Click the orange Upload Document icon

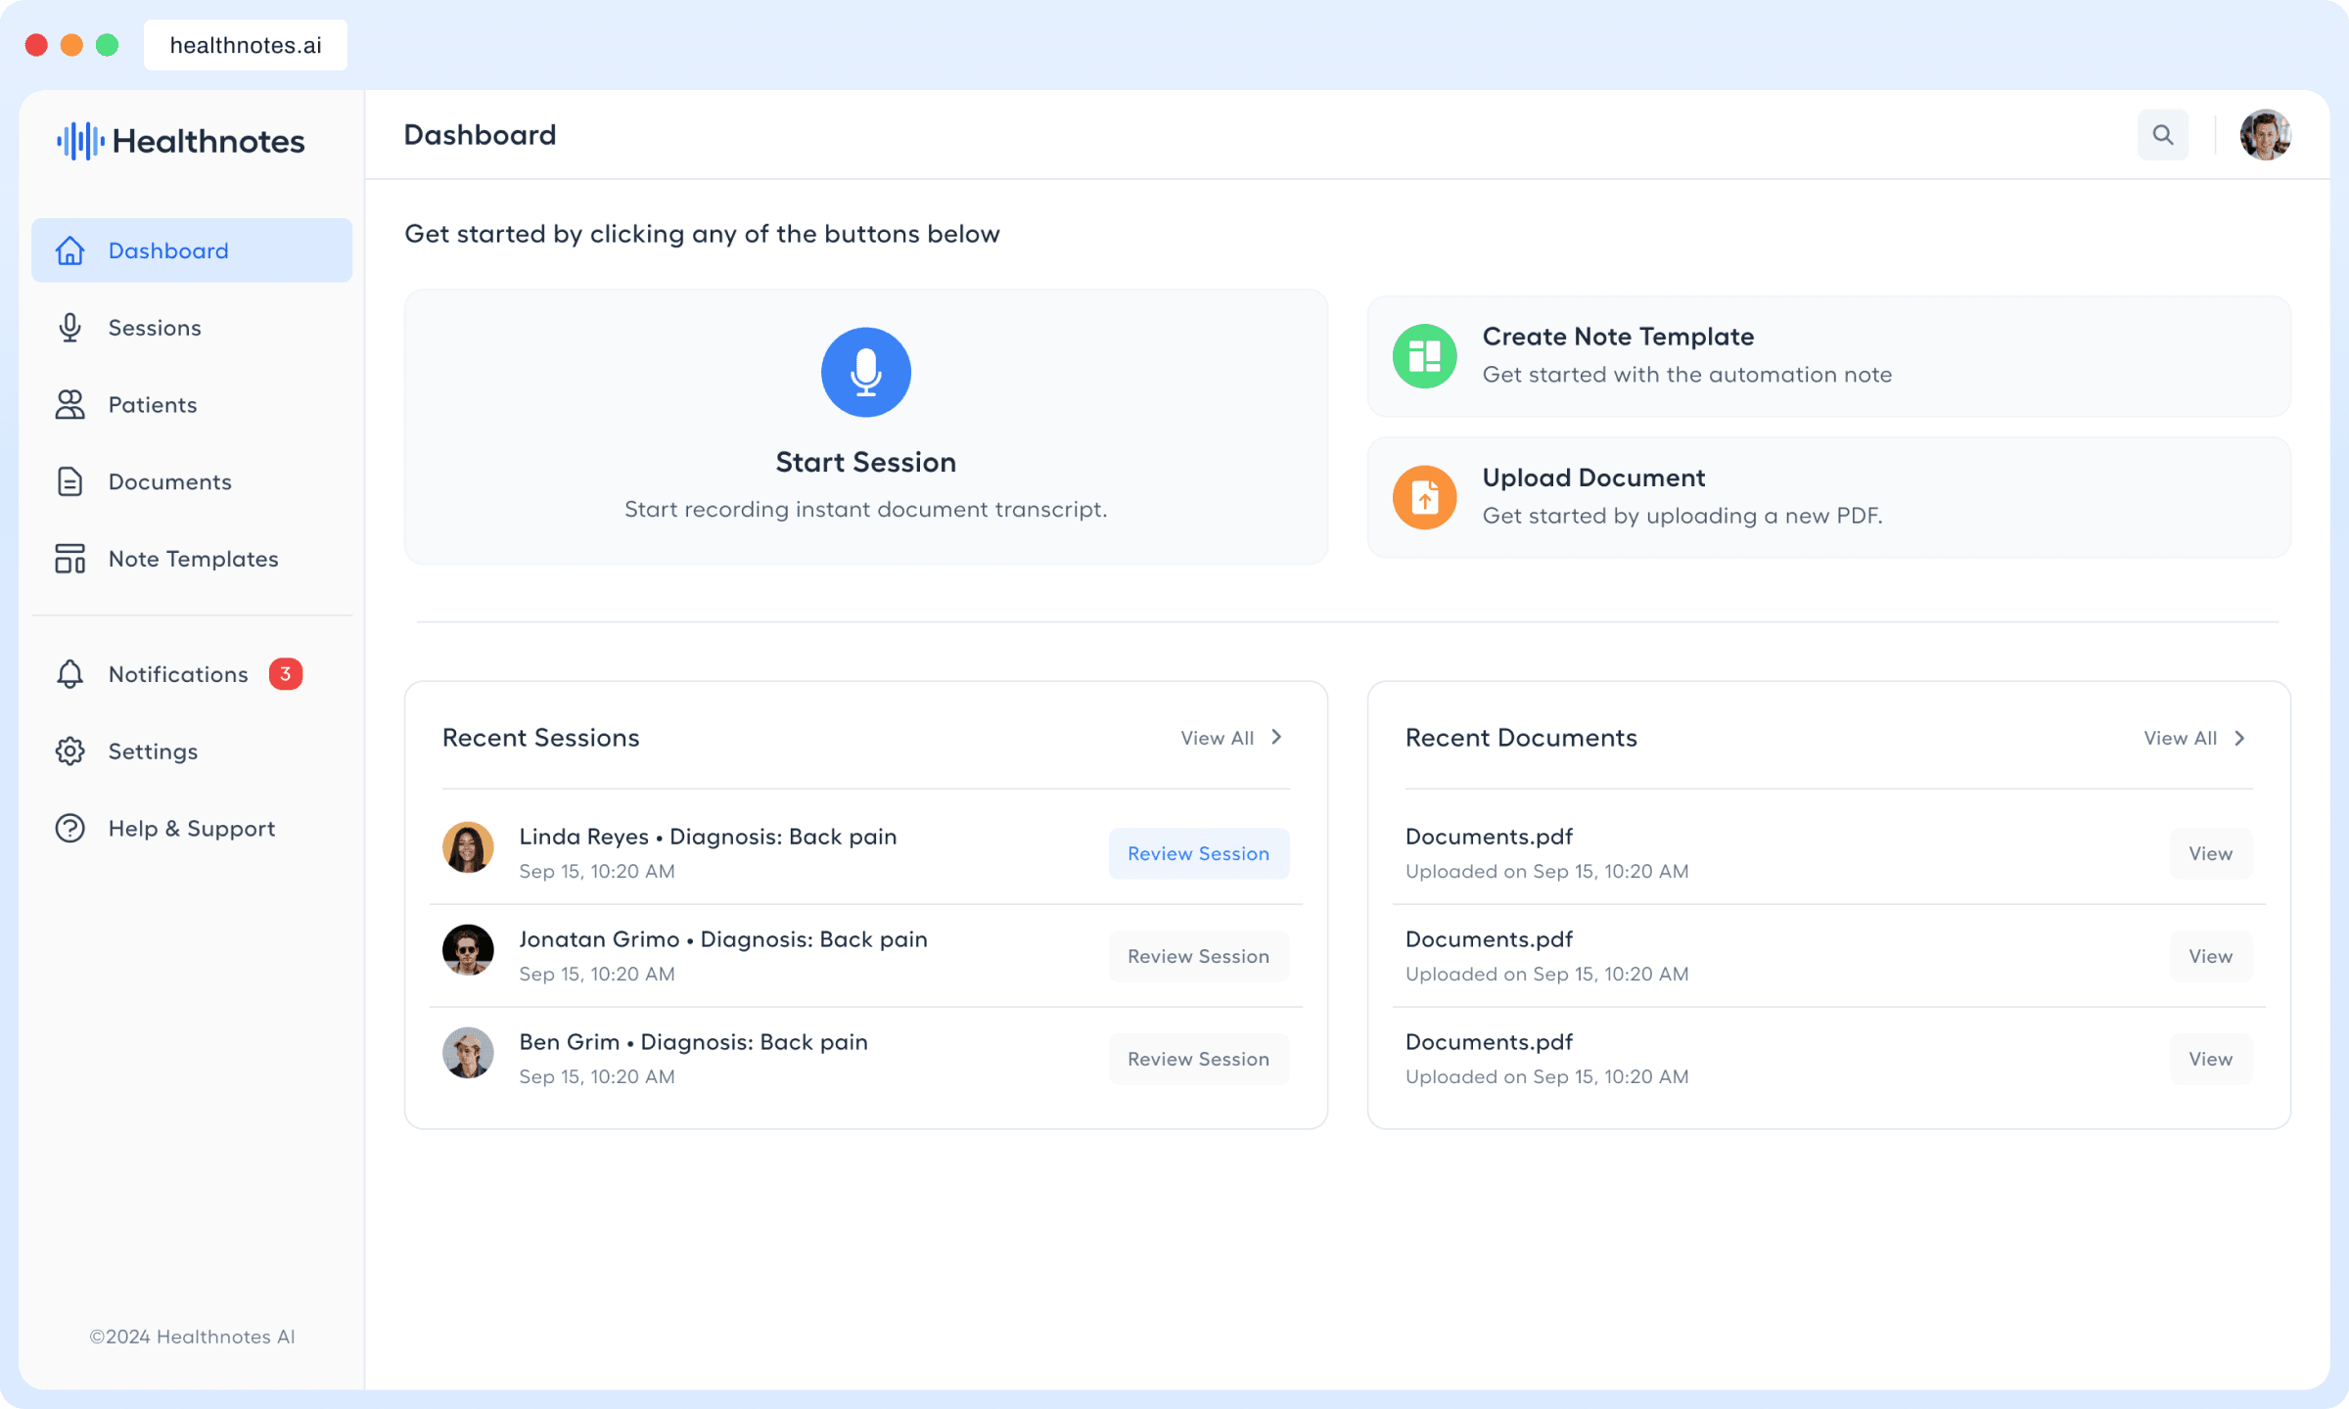[x=1424, y=497]
